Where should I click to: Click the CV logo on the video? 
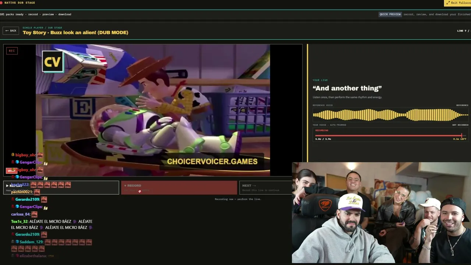point(53,61)
